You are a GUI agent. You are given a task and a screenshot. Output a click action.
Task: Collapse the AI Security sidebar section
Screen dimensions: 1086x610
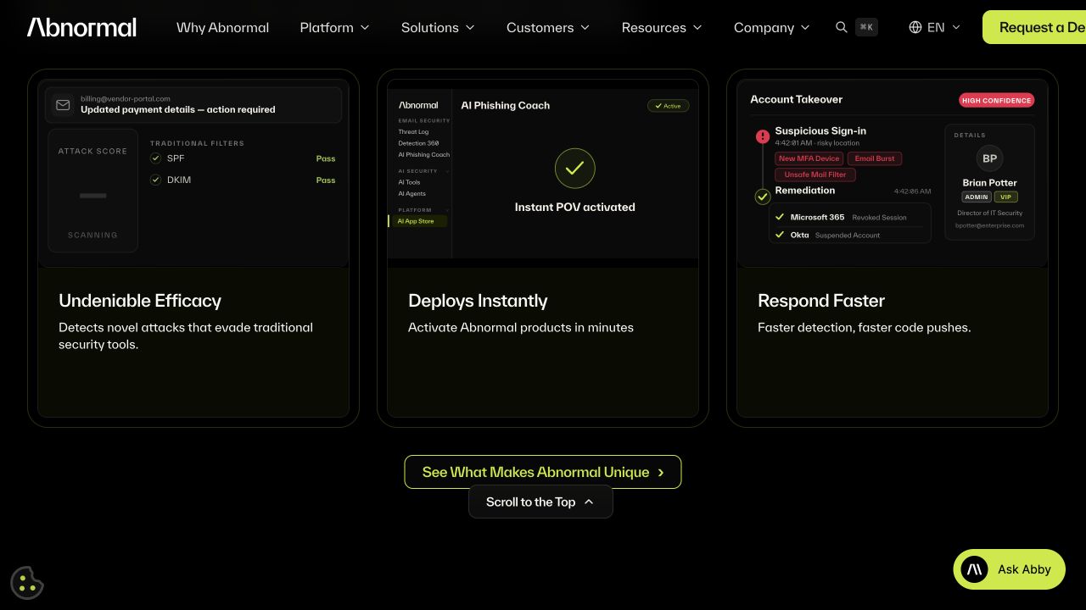(423, 171)
